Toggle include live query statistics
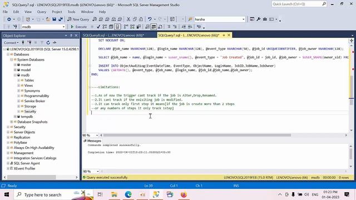 (x=132, y=27)
